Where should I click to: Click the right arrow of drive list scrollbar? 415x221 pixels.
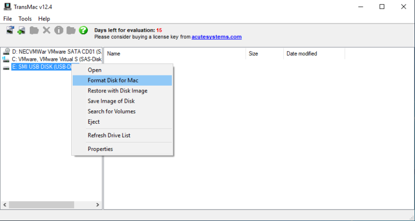[x=97, y=204]
